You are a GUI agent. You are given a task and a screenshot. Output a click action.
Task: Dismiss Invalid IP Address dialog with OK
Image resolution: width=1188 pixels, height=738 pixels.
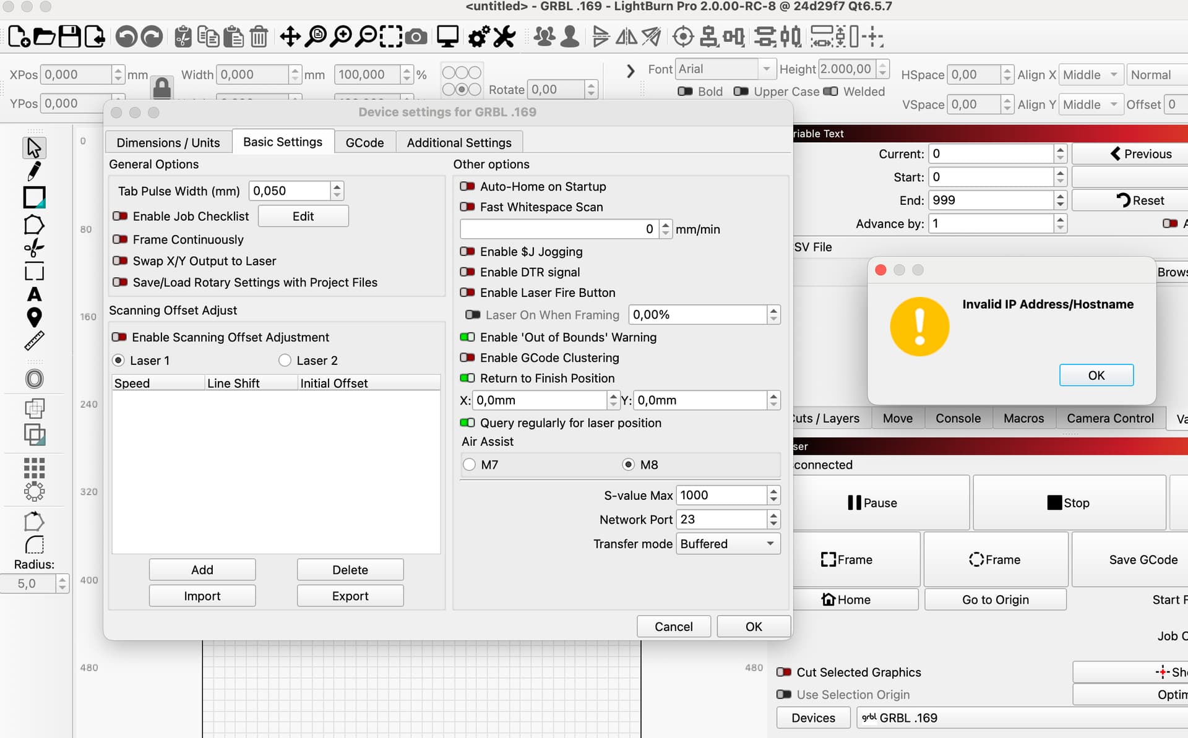click(x=1096, y=375)
